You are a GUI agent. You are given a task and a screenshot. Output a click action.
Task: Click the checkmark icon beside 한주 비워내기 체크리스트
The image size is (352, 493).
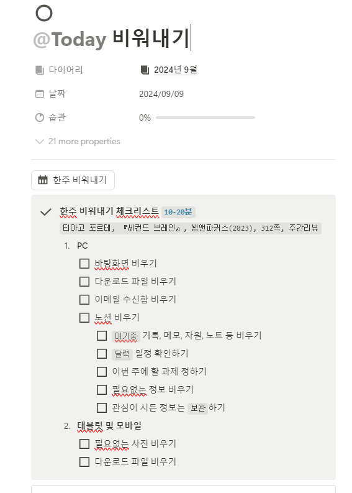click(x=46, y=212)
